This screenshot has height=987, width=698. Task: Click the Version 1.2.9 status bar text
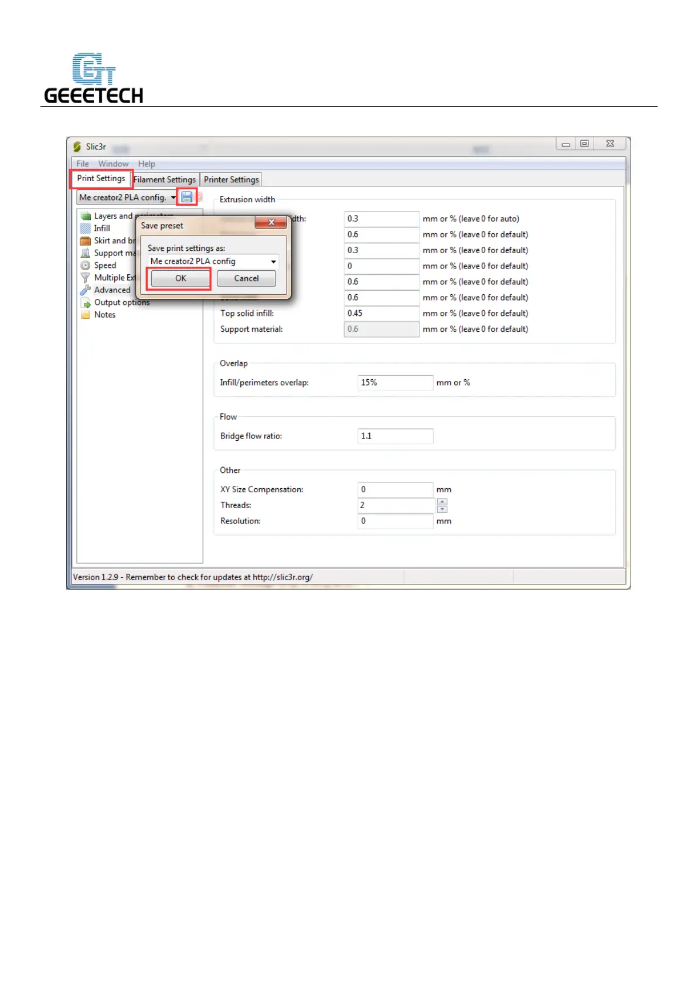coord(193,577)
